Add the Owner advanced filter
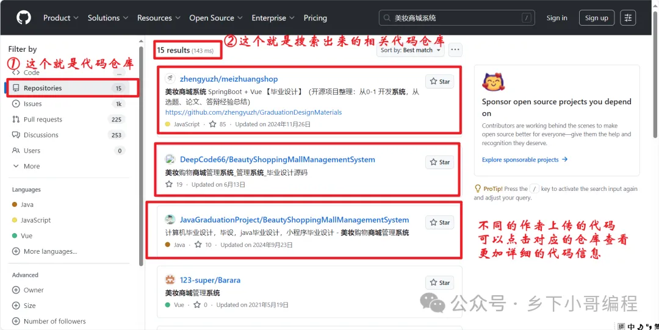659x330 pixels. click(x=27, y=290)
